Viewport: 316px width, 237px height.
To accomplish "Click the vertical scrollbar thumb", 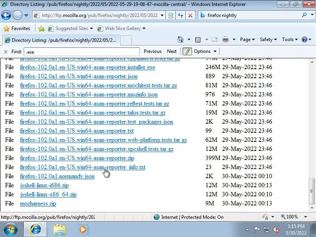I will point(312,191).
